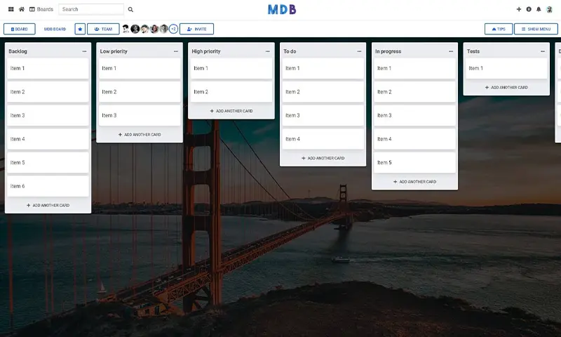Add another card to Tests list

(x=506, y=88)
